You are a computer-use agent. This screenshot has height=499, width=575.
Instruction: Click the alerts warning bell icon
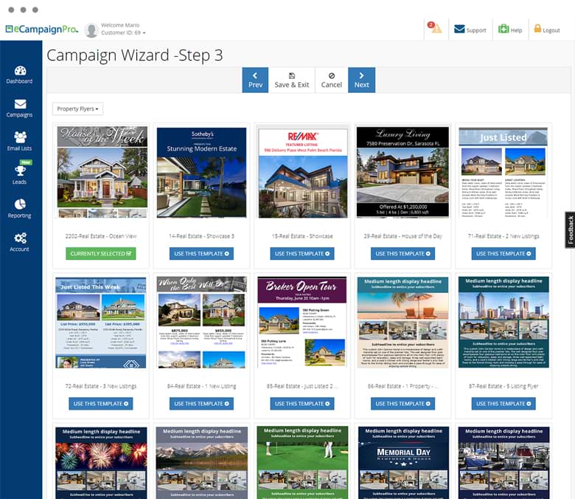pos(436,29)
